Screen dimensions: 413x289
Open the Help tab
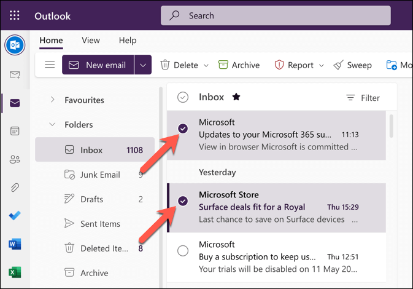click(128, 40)
